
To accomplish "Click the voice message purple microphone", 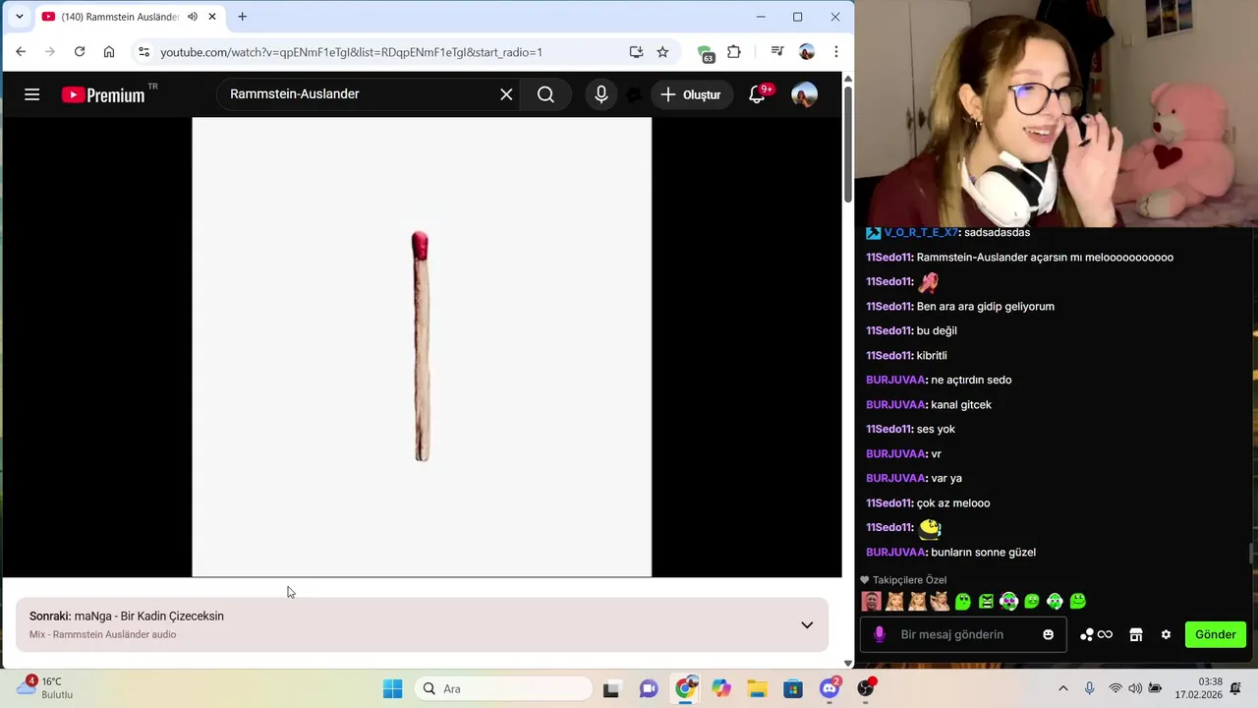I will click(880, 635).
